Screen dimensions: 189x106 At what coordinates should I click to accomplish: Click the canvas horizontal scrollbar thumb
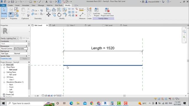(x=124, y=96)
